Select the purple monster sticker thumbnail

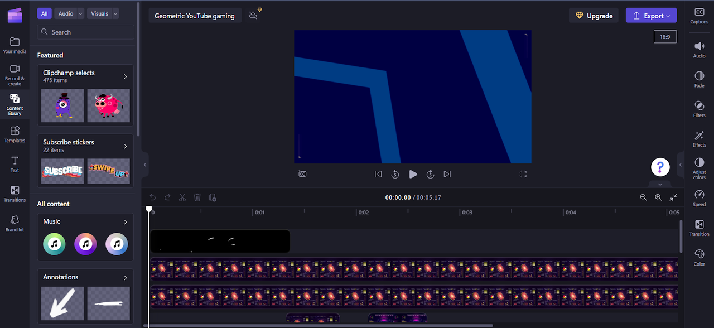click(x=62, y=105)
